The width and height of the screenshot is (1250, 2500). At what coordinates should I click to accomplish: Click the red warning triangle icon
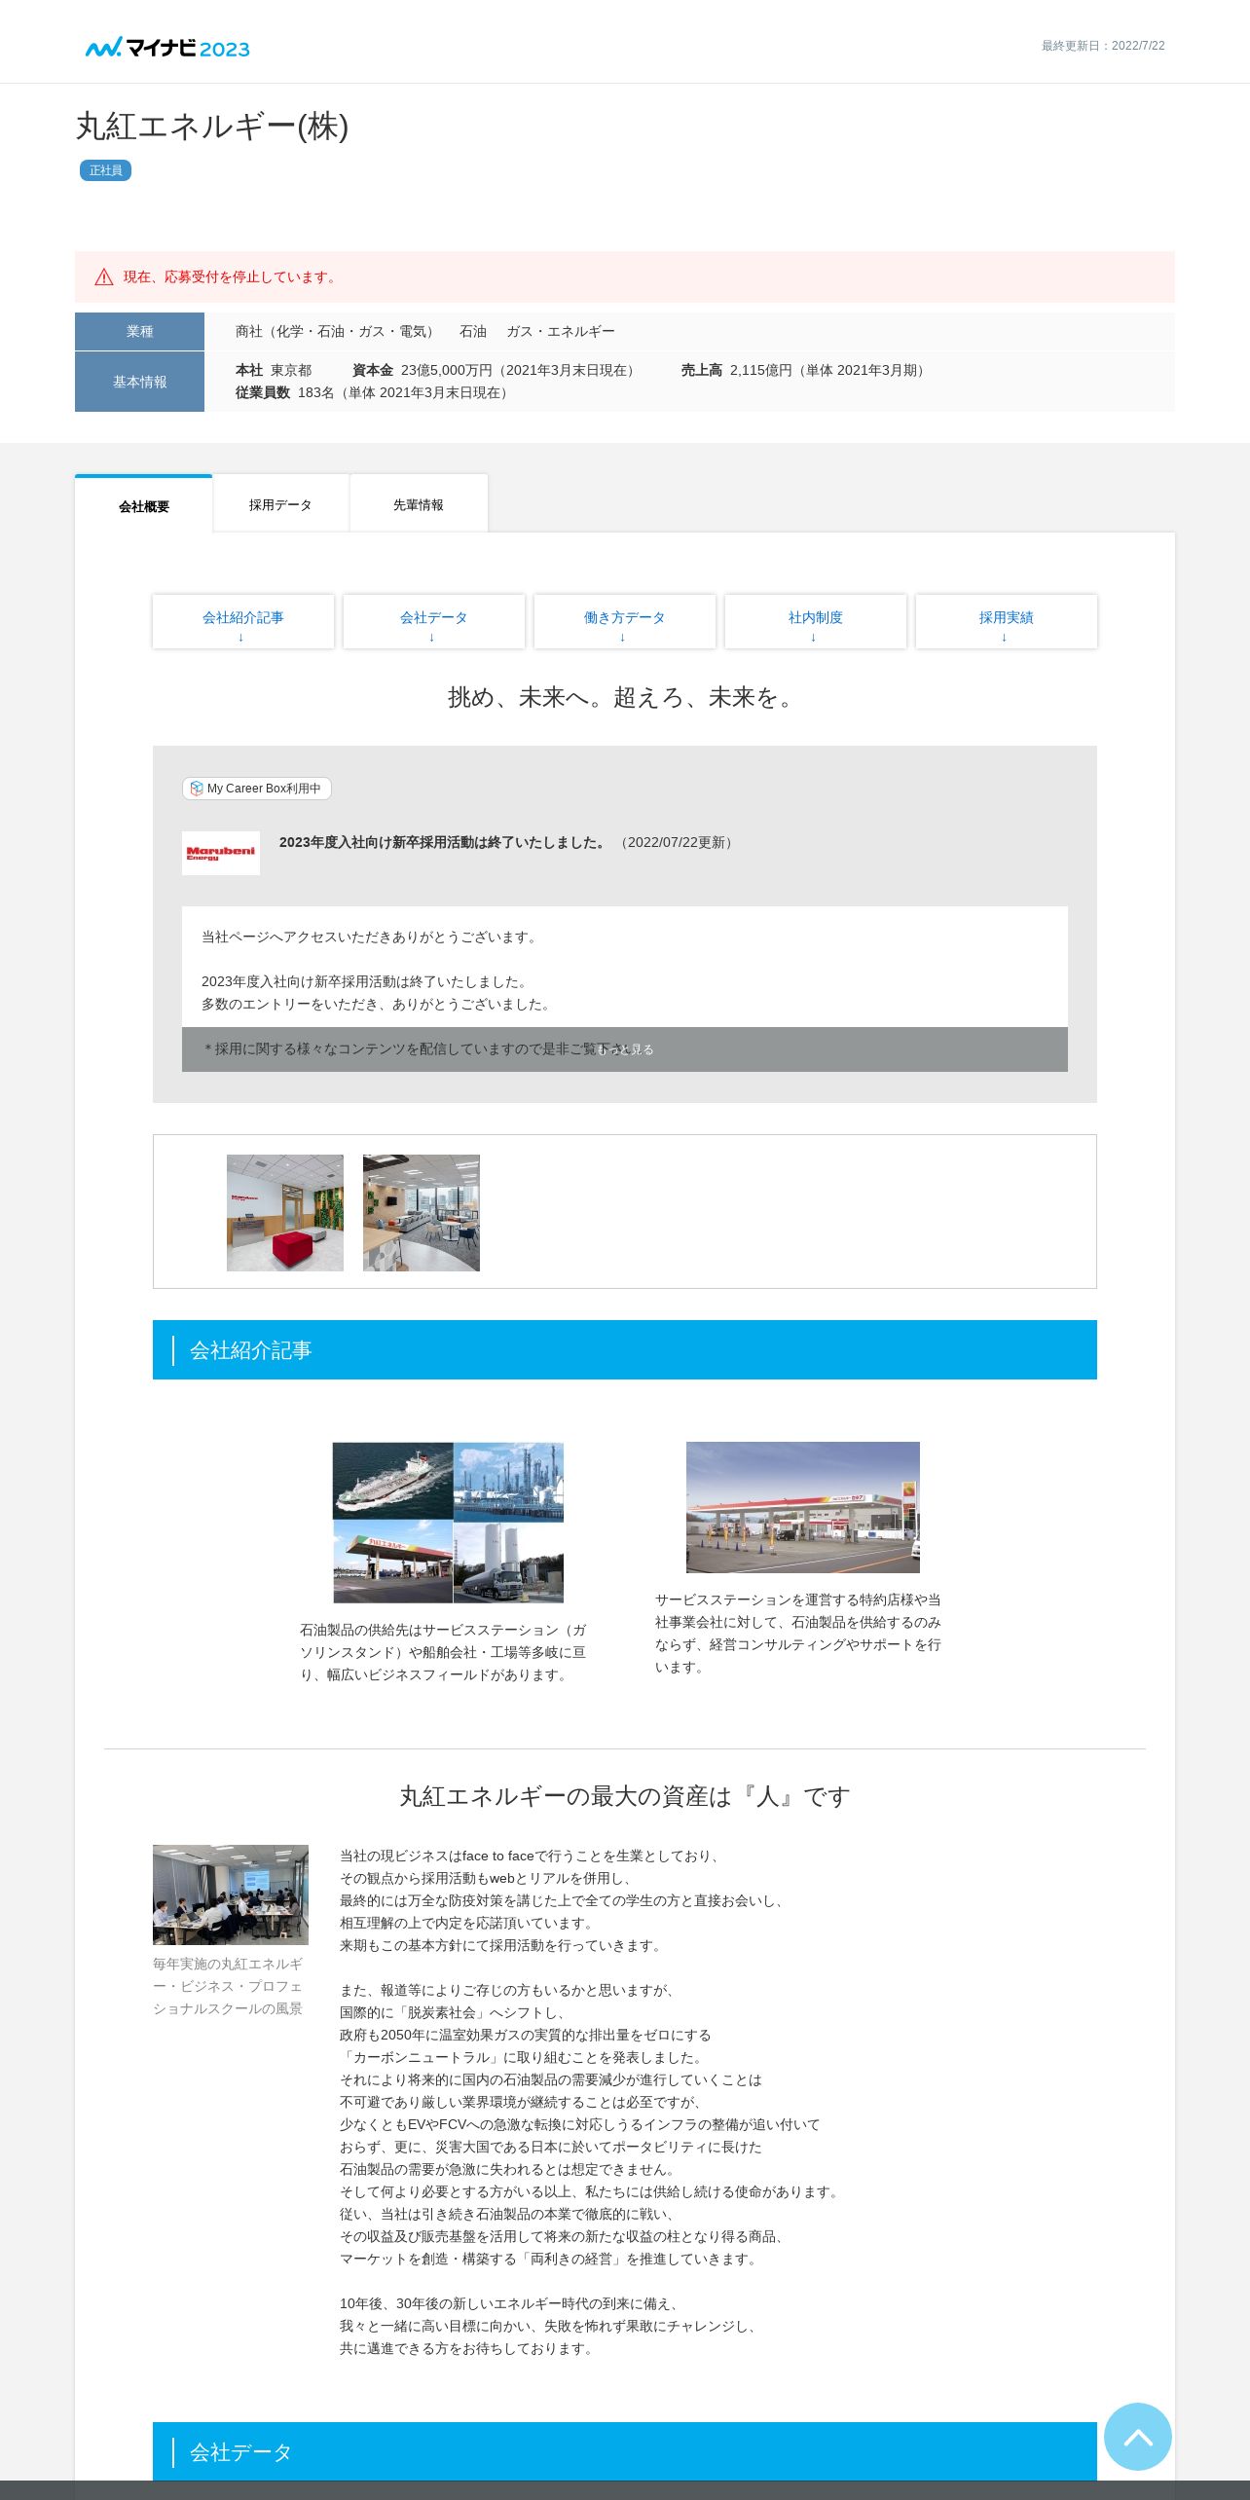point(104,277)
